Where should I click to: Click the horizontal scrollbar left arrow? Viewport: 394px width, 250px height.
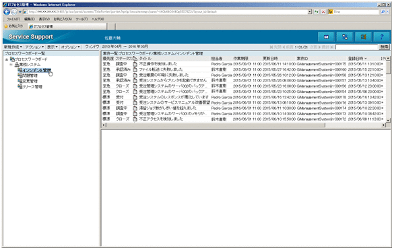coord(104,125)
